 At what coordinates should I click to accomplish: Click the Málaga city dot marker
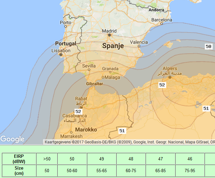[x=103, y=77]
